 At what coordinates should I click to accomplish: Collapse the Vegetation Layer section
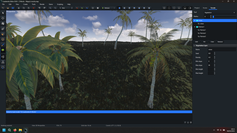[194, 46]
